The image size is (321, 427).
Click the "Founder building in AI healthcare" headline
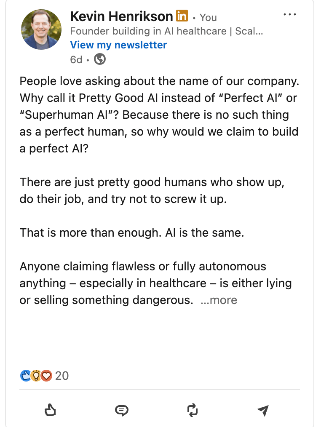pyautogui.click(x=166, y=31)
